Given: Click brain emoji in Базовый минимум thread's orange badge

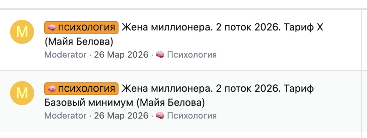Looking at the screenshot, I should (x=52, y=89).
